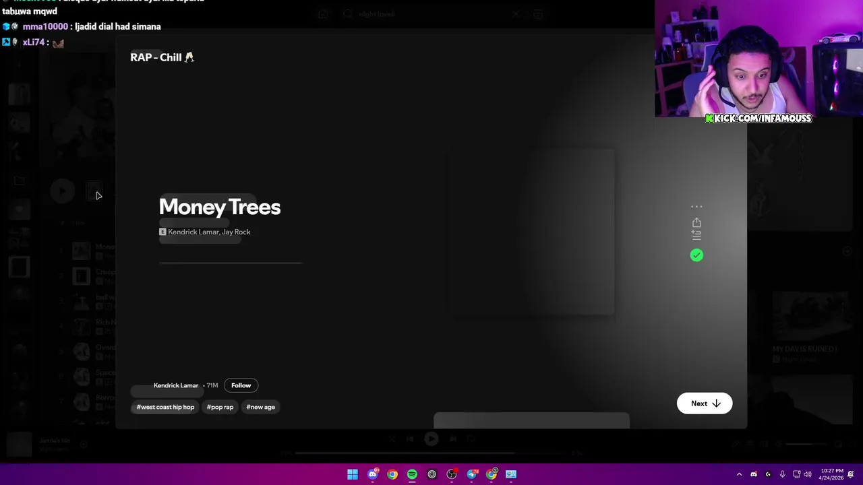
Task: Seek on the preview progress line under Money Trees
Action: 231,263
